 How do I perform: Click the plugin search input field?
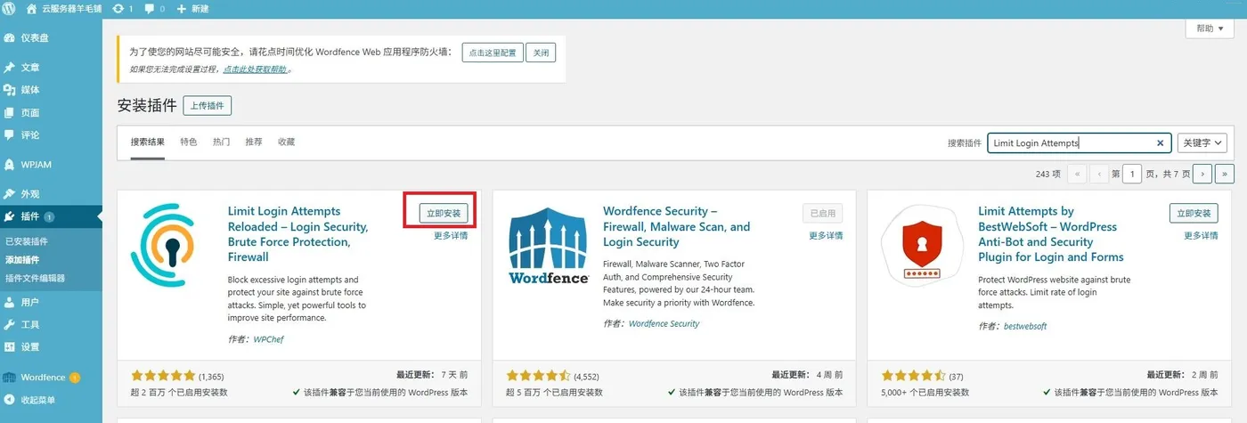point(1069,142)
